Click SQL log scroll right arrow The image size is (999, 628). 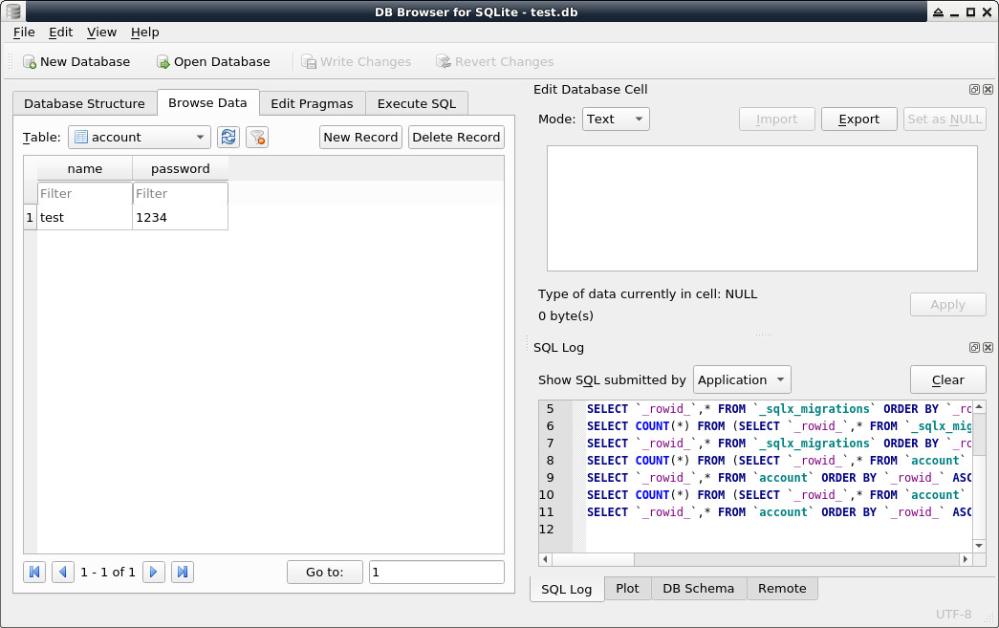coord(966,559)
